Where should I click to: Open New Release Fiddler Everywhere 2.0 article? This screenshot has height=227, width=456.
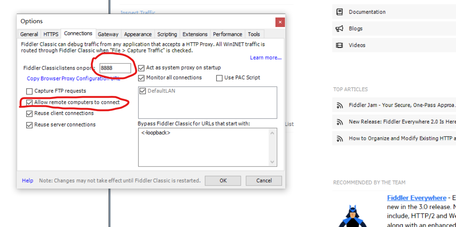[394, 122]
